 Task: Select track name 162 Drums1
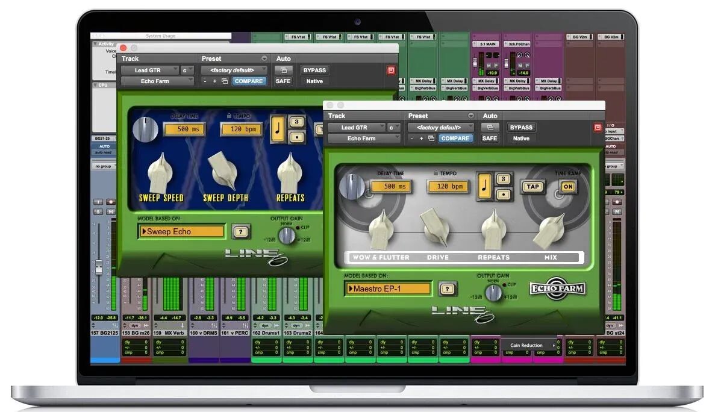point(267,333)
